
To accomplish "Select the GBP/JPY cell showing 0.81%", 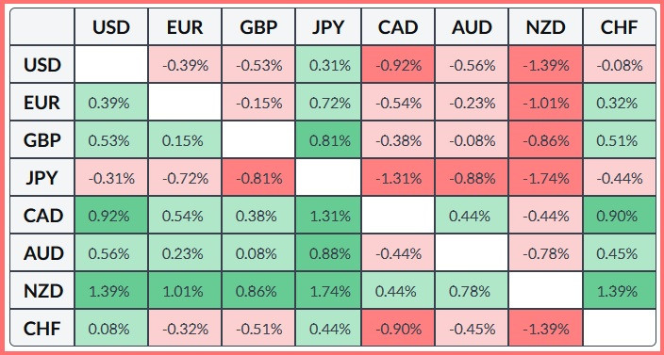I will tap(328, 140).
